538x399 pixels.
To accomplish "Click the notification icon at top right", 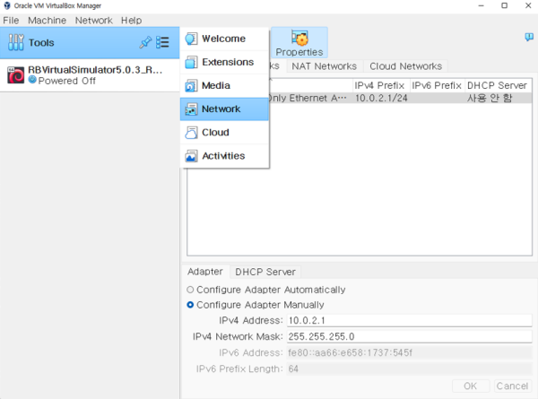I will point(529,37).
